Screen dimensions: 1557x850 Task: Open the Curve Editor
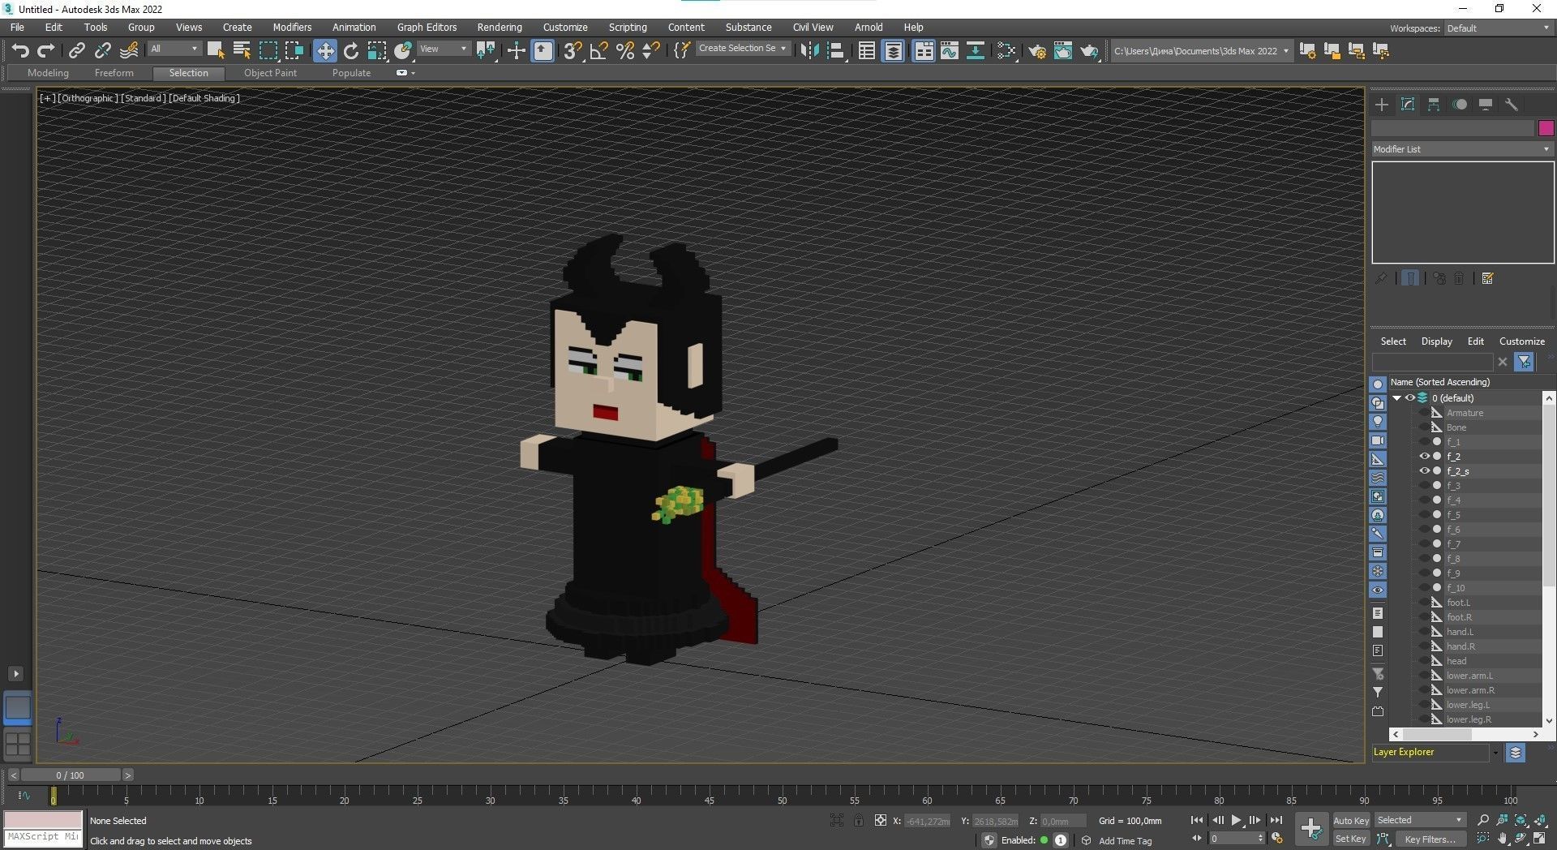pos(950,50)
